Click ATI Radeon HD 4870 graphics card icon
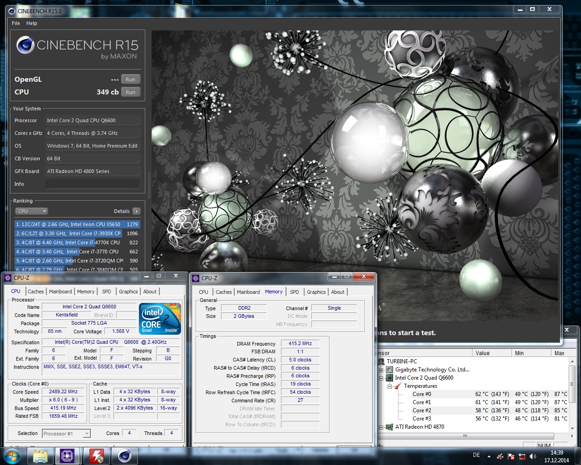Viewport: 581px width, 465px height. pyautogui.click(x=389, y=427)
